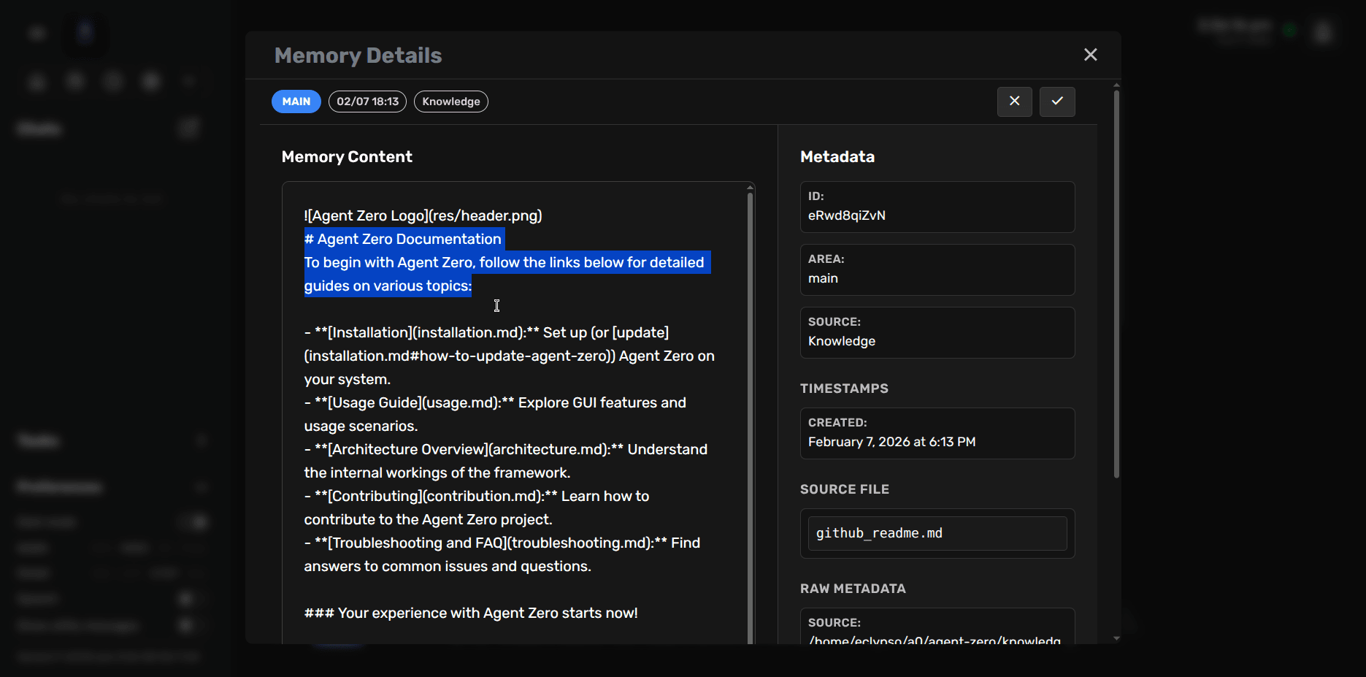Click the AREA metadata field showing main
This screenshot has height=677, width=1366.
[937, 270]
